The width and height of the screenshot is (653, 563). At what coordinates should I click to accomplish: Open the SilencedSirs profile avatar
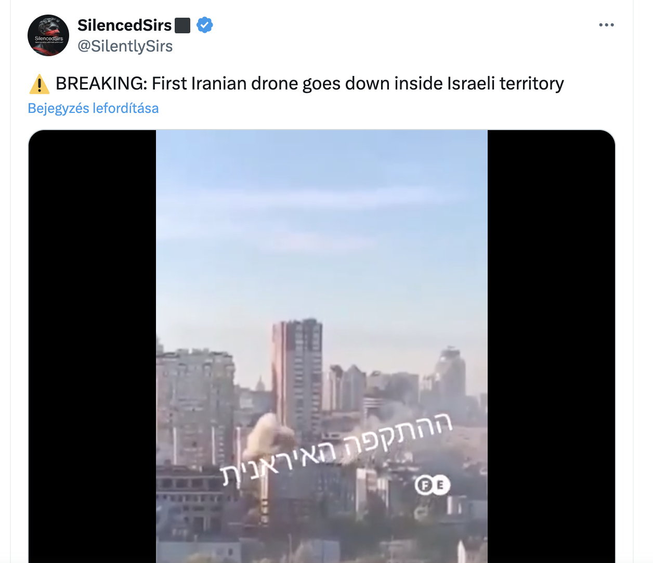tap(48, 35)
